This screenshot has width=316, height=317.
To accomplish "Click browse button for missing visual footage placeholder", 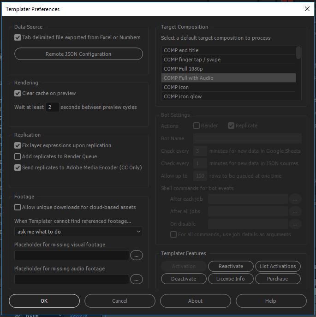I will [137, 255].
